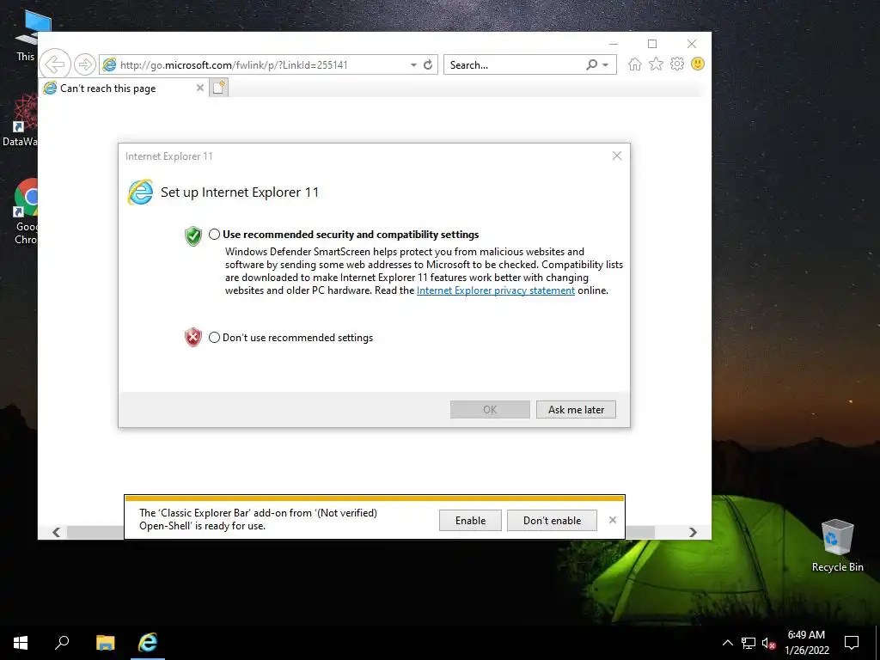Open a new tab in Internet Explorer

click(219, 88)
